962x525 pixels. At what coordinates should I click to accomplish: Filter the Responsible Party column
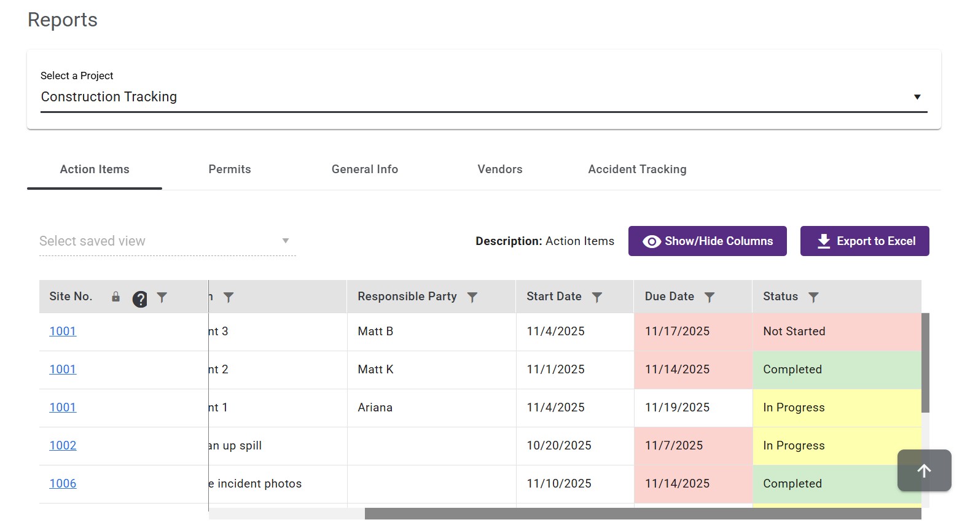[x=472, y=297]
